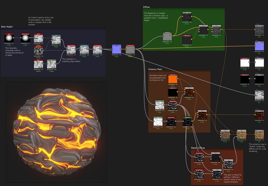Select the Splatter node in Base Height
This screenshot has width=268, height=186.
38,38
